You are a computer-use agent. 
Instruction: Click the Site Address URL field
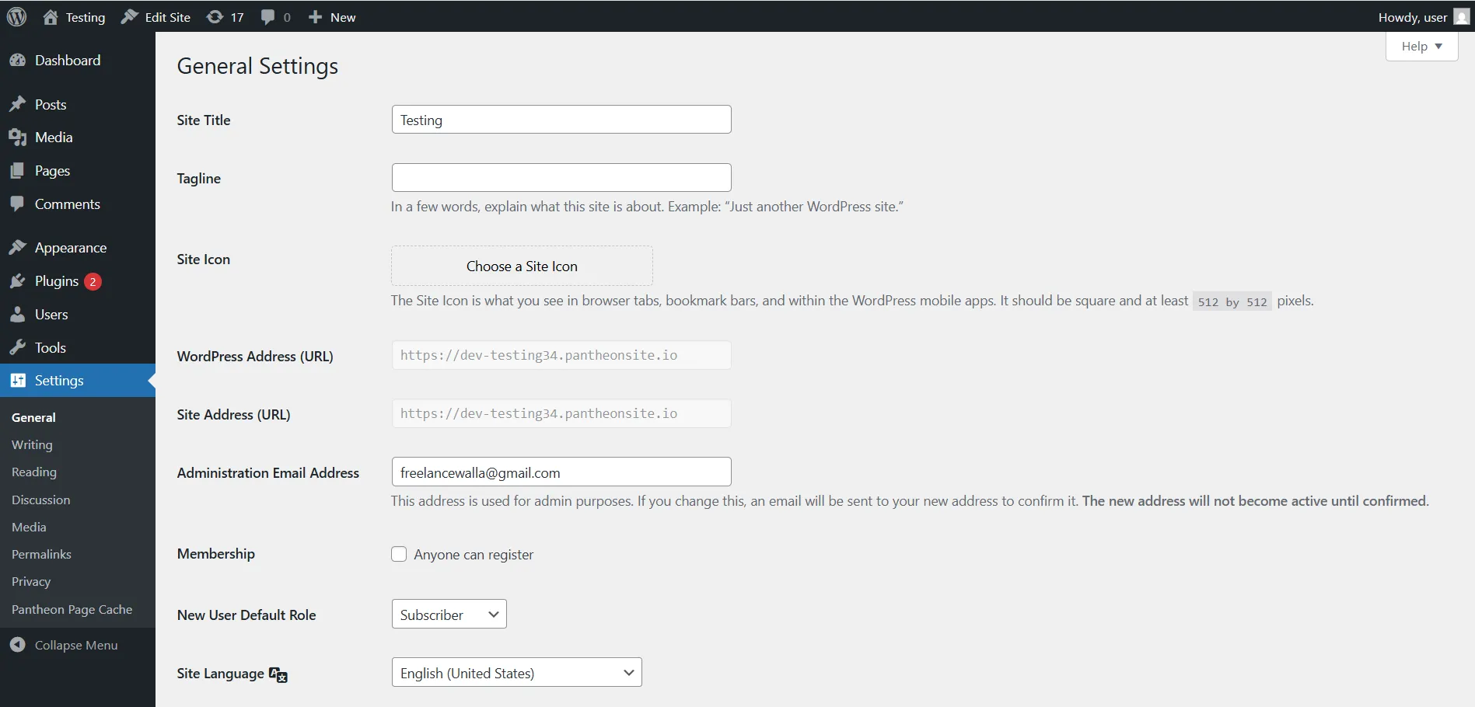coord(561,413)
